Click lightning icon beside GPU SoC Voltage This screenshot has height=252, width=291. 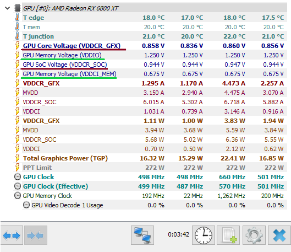17,65
